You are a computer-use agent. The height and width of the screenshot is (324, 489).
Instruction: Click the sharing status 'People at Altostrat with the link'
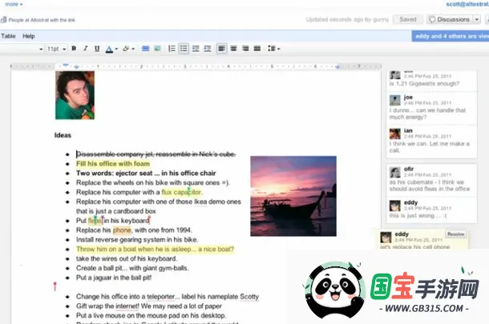pos(38,20)
